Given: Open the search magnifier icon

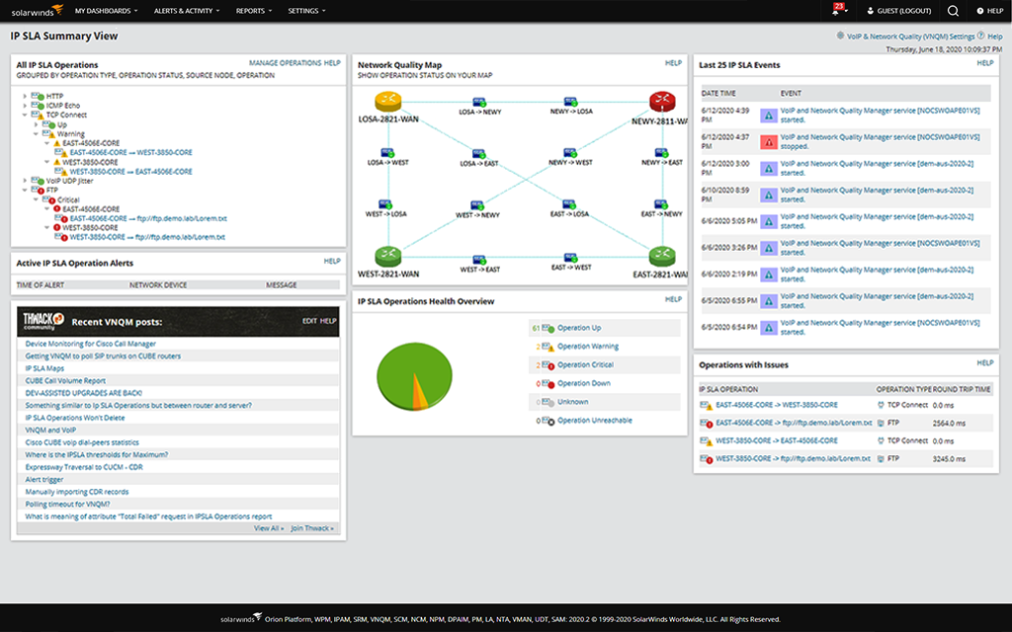Looking at the screenshot, I should tap(953, 11).
